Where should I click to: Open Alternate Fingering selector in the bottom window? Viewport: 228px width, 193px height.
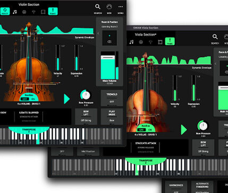202,187
